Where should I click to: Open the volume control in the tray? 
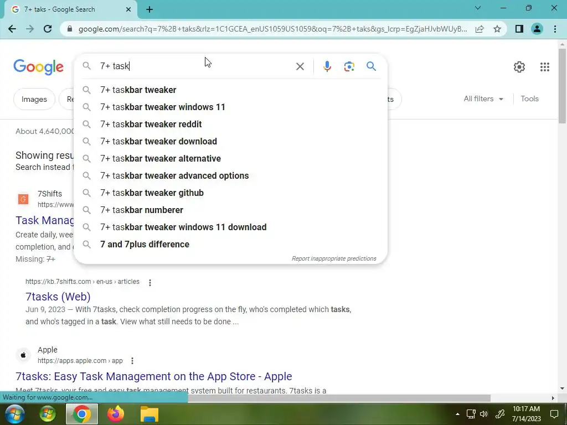click(x=483, y=414)
